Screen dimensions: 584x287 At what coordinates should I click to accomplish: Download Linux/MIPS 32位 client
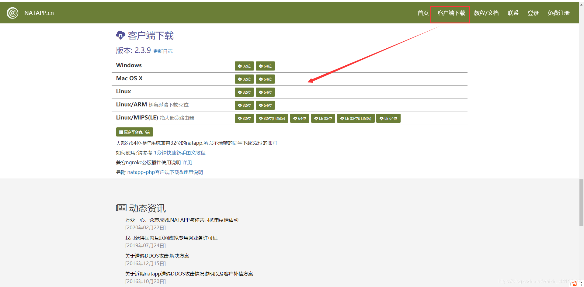[244, 118]
